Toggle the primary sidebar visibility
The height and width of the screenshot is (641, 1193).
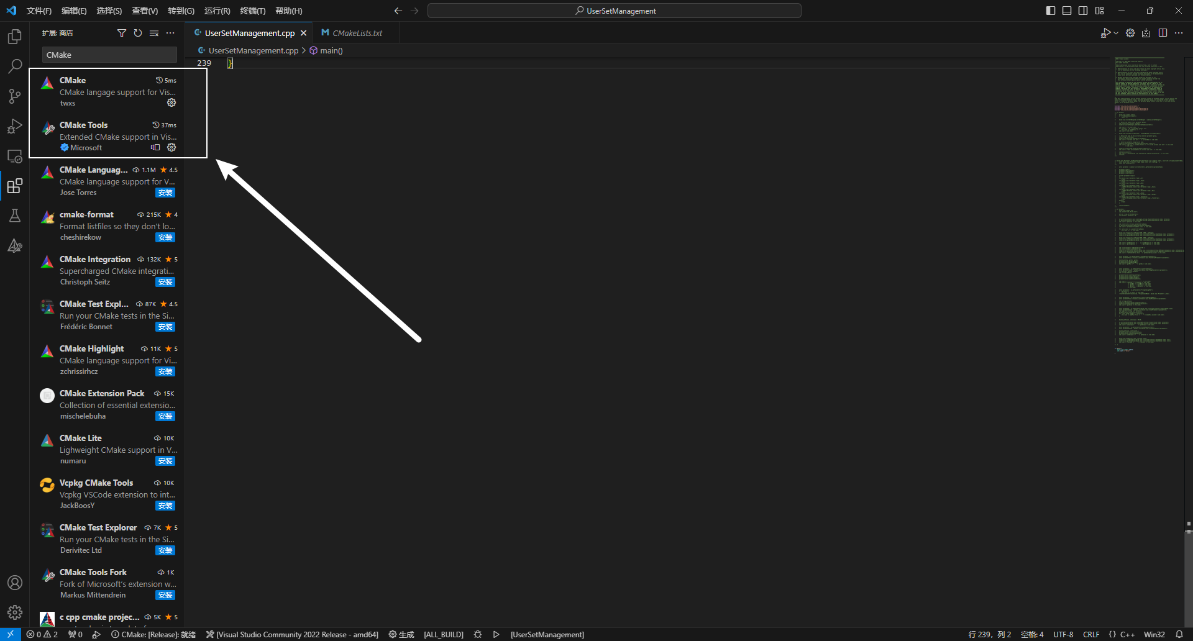pos(1050,11)
